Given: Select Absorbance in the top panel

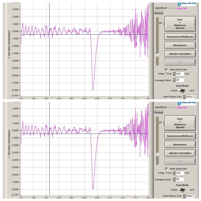Looking at the screenshot, I should coord(180,45).
